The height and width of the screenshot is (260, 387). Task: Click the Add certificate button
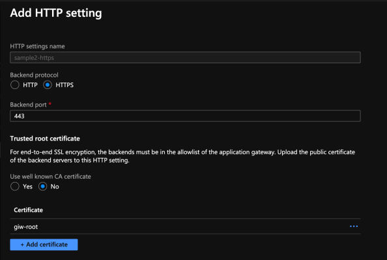coord(44,244)
